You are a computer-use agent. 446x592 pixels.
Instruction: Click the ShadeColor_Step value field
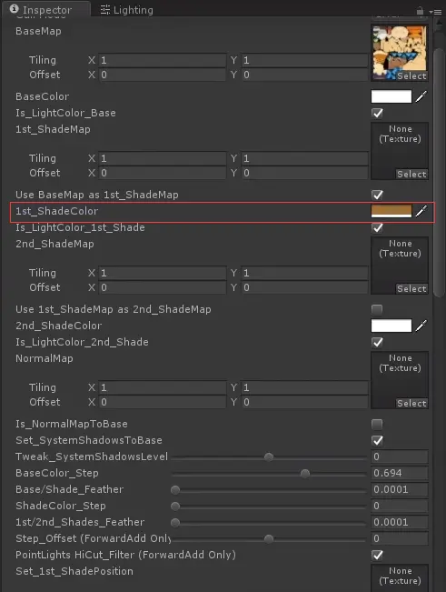400,506
